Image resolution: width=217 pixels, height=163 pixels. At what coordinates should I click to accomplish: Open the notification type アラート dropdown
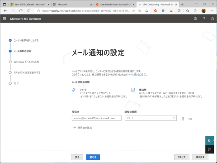(x=151, y=118)
